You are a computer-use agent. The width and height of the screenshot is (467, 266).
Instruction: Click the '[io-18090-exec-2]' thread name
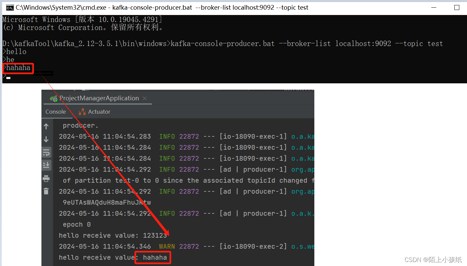pyautogui.click(x=253, y=247)
